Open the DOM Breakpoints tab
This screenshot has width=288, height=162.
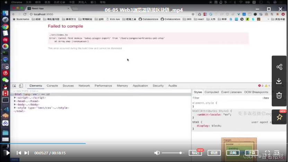[x=256, y=92]
